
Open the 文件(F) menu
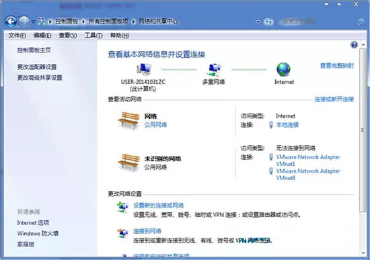coord(17,36)
